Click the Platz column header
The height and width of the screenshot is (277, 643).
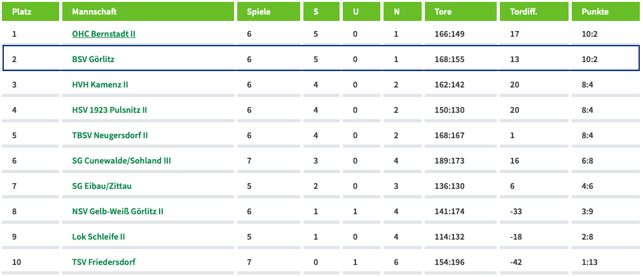coord(31,11)
